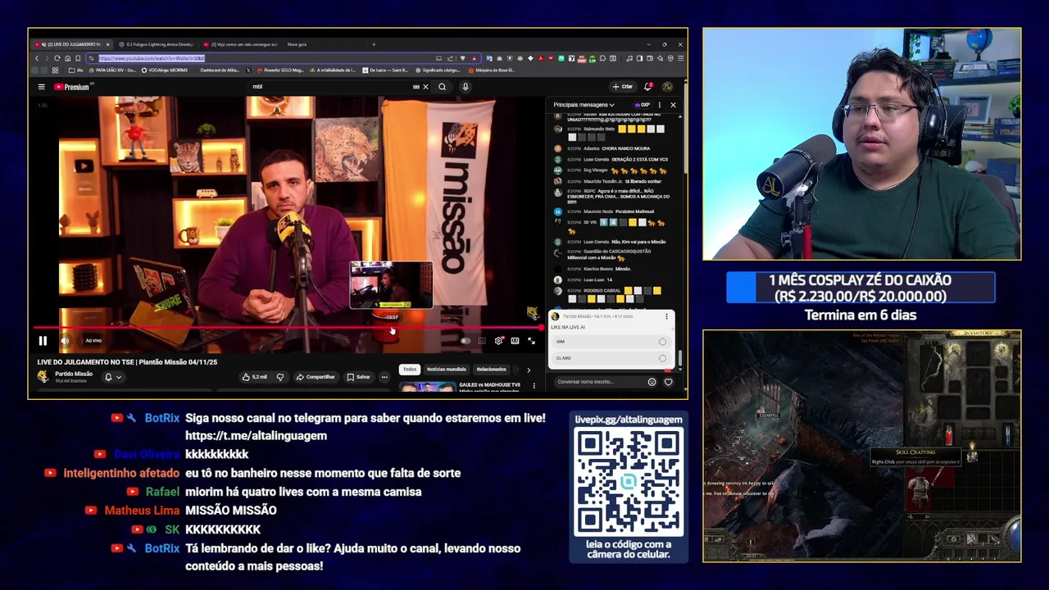The width and height of the screenshot is (1049, 590).
Task: Open the video settings gear
Action: pyautogui.click(x=498, y=341)
